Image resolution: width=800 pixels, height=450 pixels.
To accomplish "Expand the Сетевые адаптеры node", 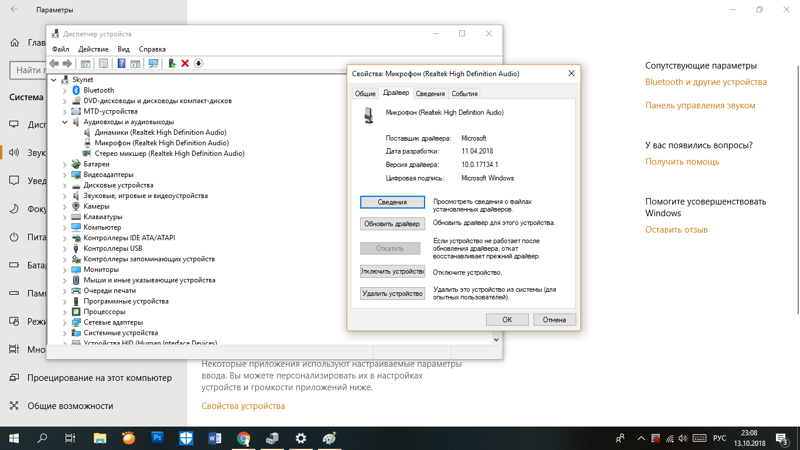I will (64, 322).
